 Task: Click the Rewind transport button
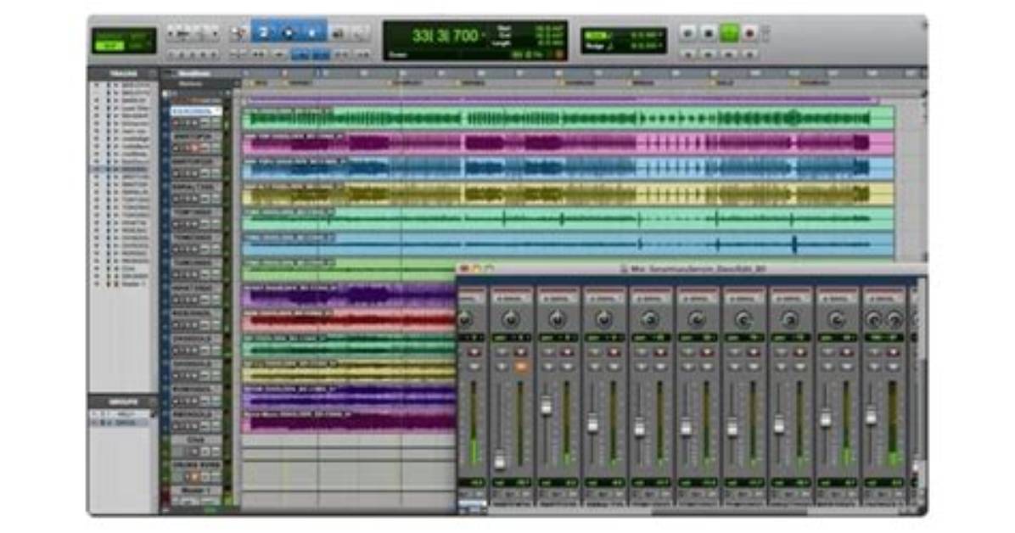tap(708, 54)
